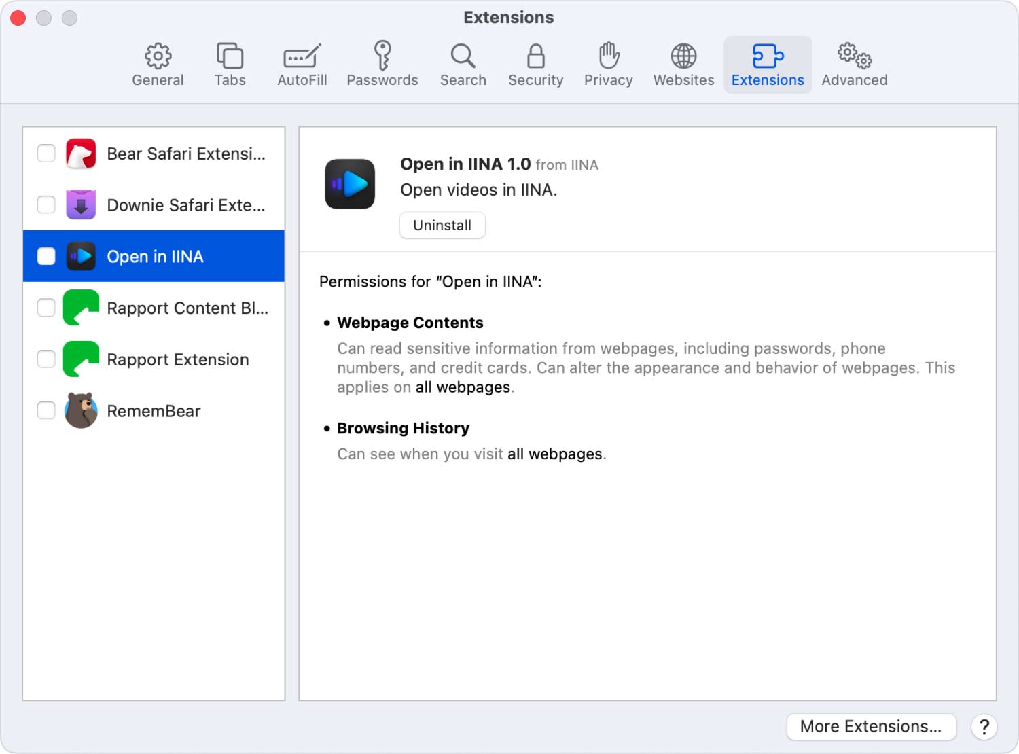Switch to the Advanced tab label
Viewport: 1019px width, 754px height.
coord(854,80)
